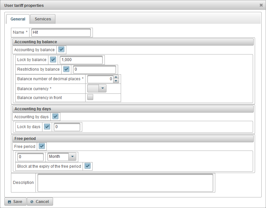Switch to the Services tab

[43, 19]
